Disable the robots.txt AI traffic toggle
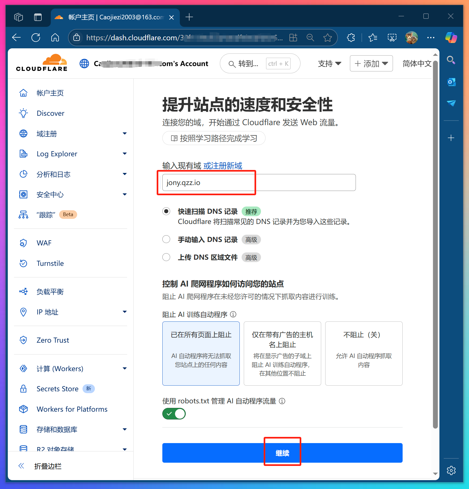 coord(174,414)
